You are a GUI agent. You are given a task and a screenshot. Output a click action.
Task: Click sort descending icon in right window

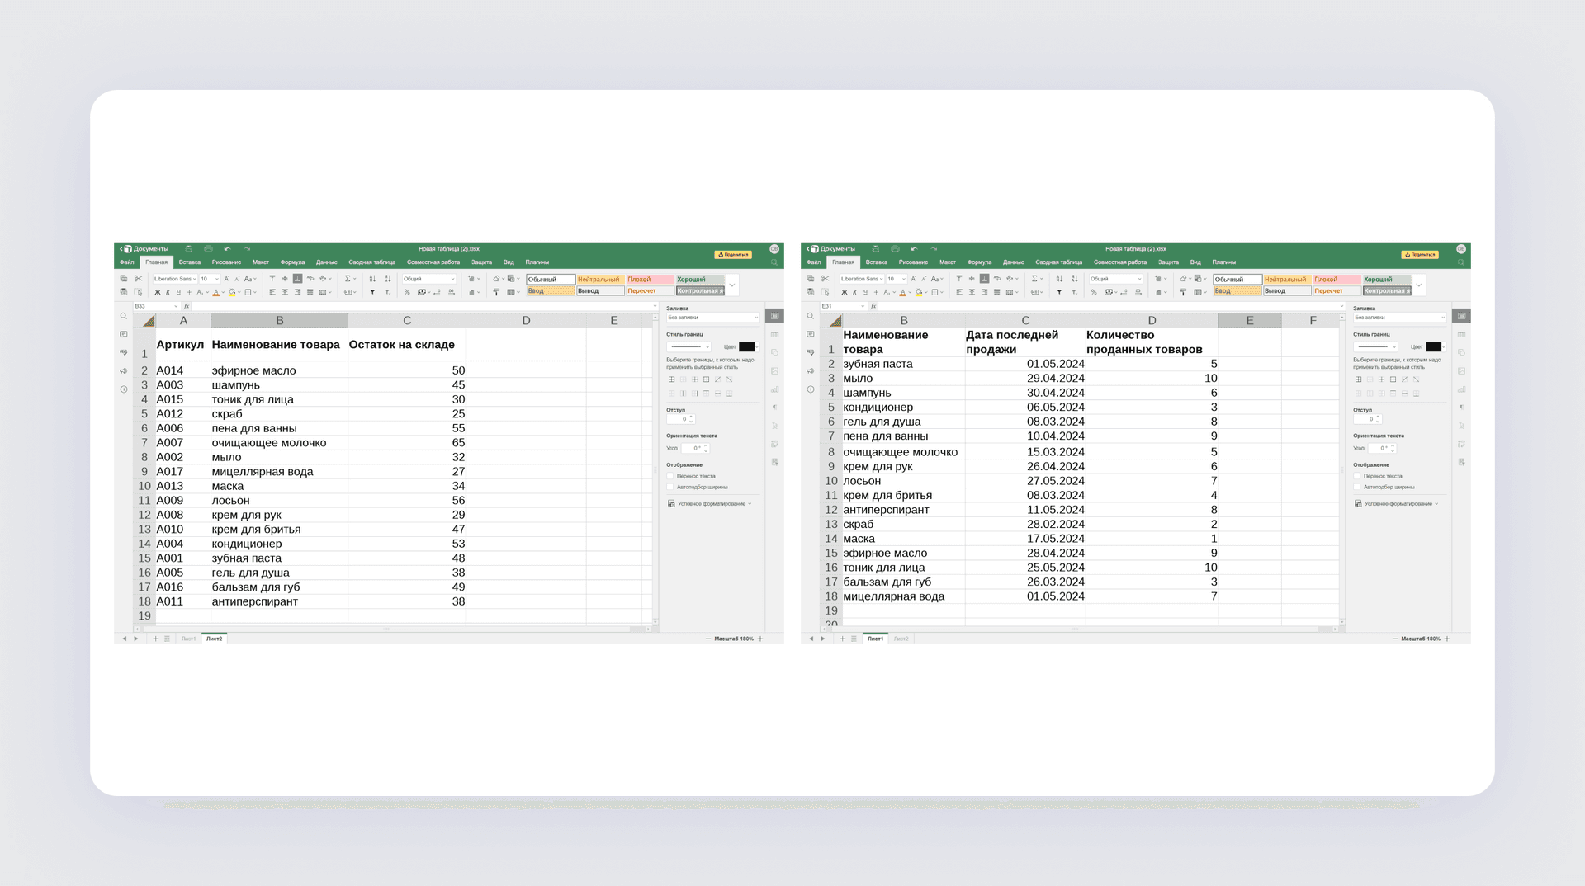[1074, 279]
